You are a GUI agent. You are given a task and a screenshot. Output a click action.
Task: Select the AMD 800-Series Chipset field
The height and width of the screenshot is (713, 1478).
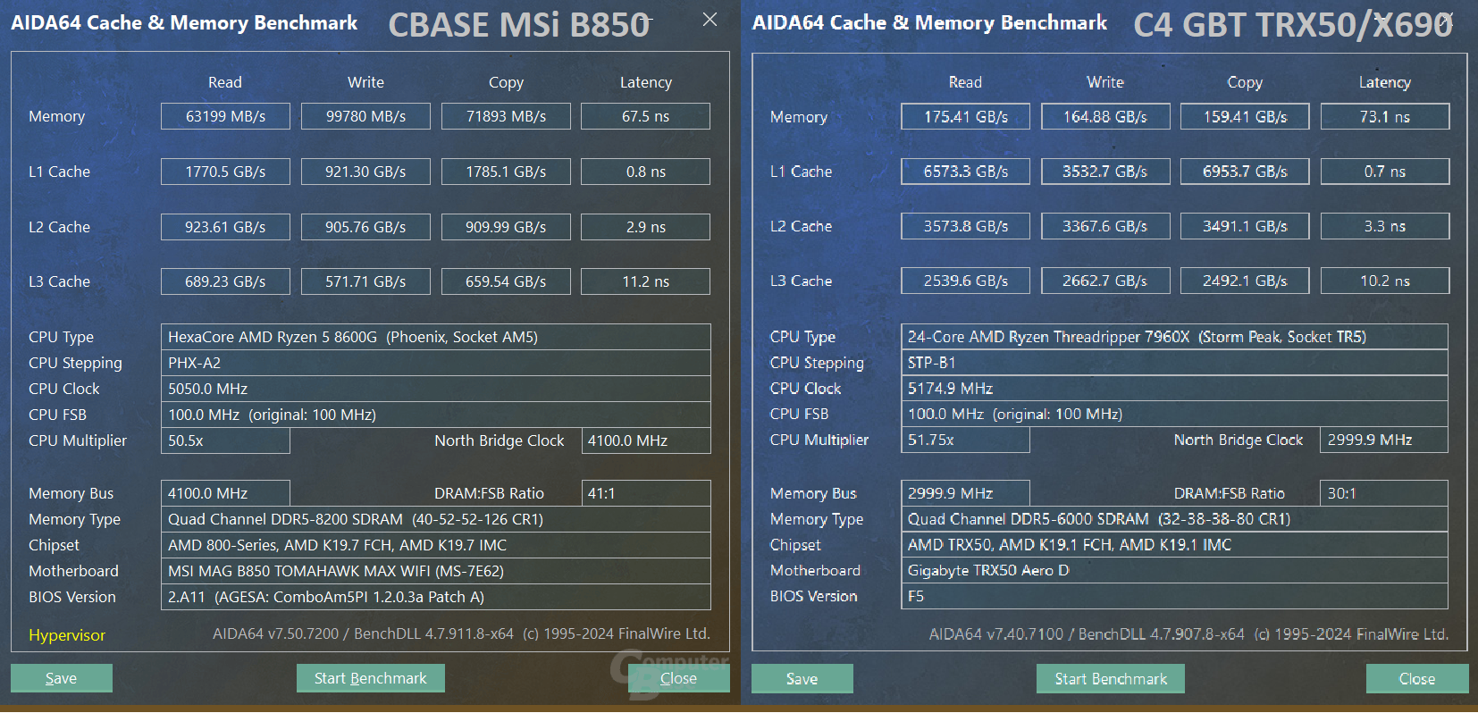coord(436,545)
